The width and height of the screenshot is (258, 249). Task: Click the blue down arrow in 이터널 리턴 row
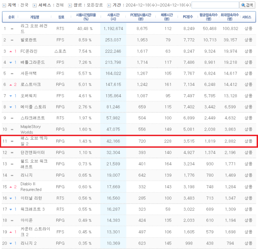(x=11, y=198)
